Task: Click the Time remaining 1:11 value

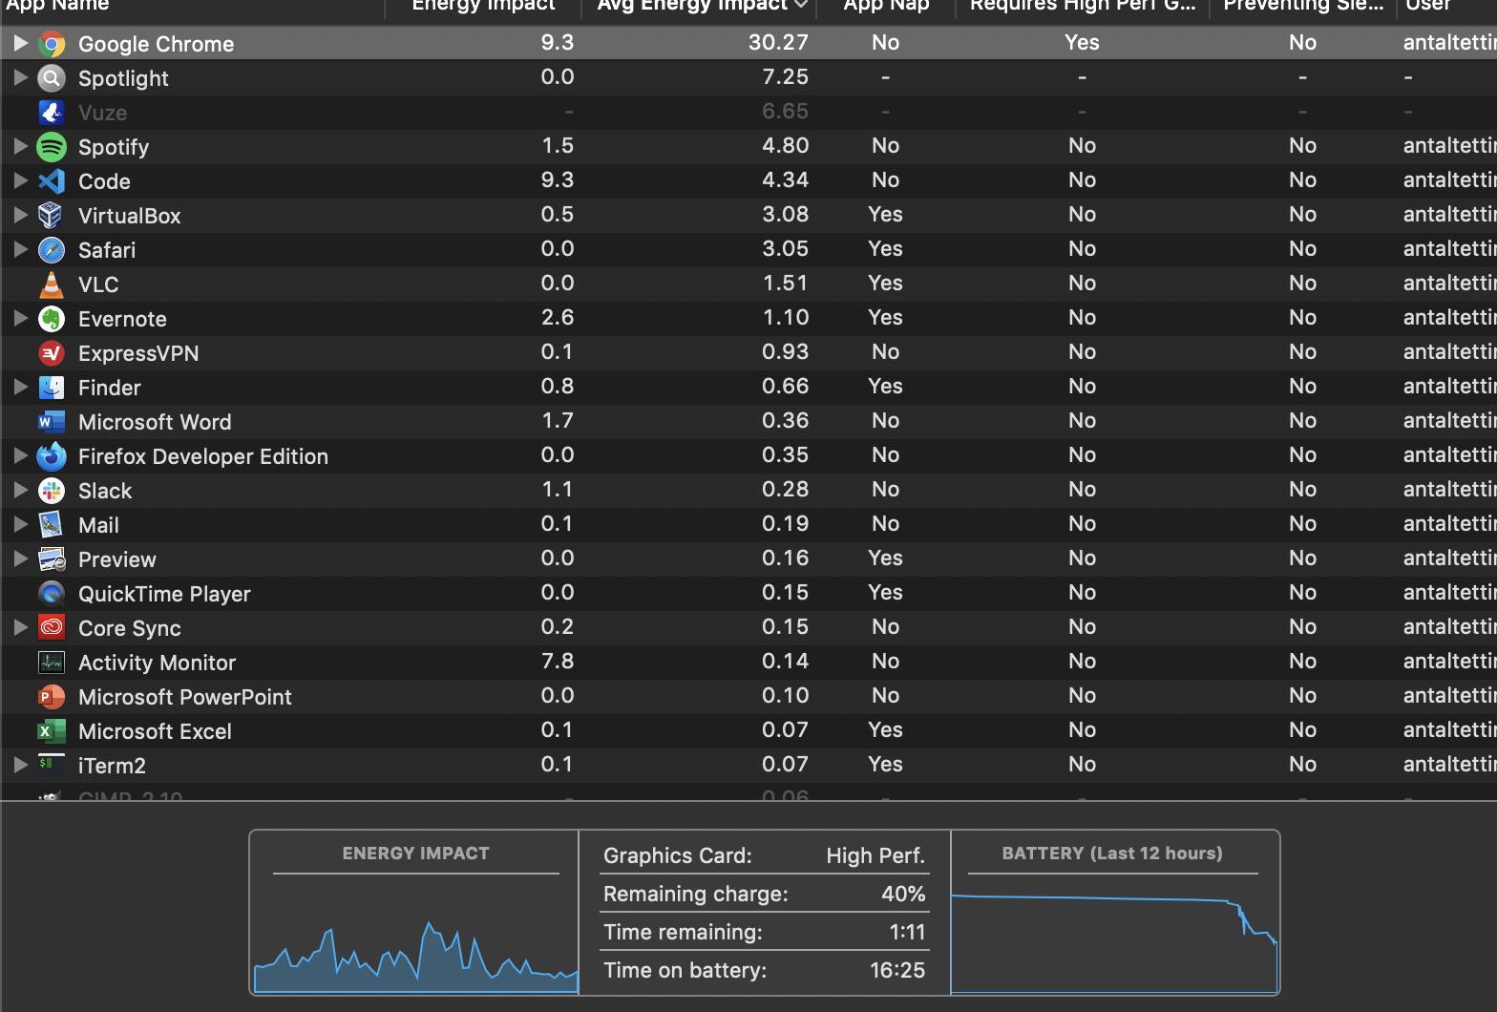Action: pos(907,932)
